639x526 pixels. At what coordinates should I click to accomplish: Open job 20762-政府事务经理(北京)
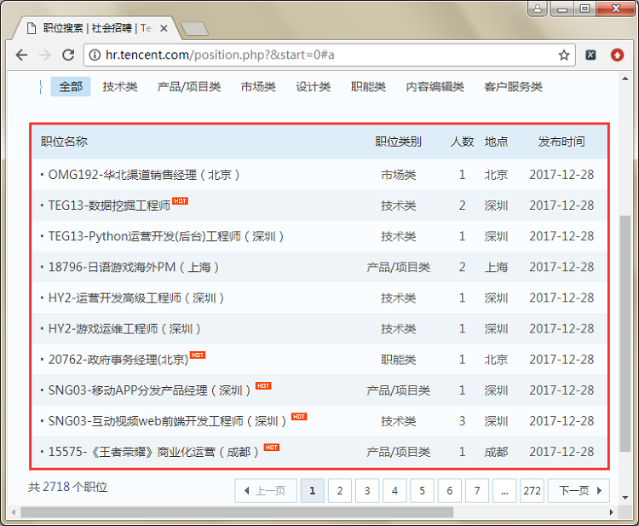118,360
